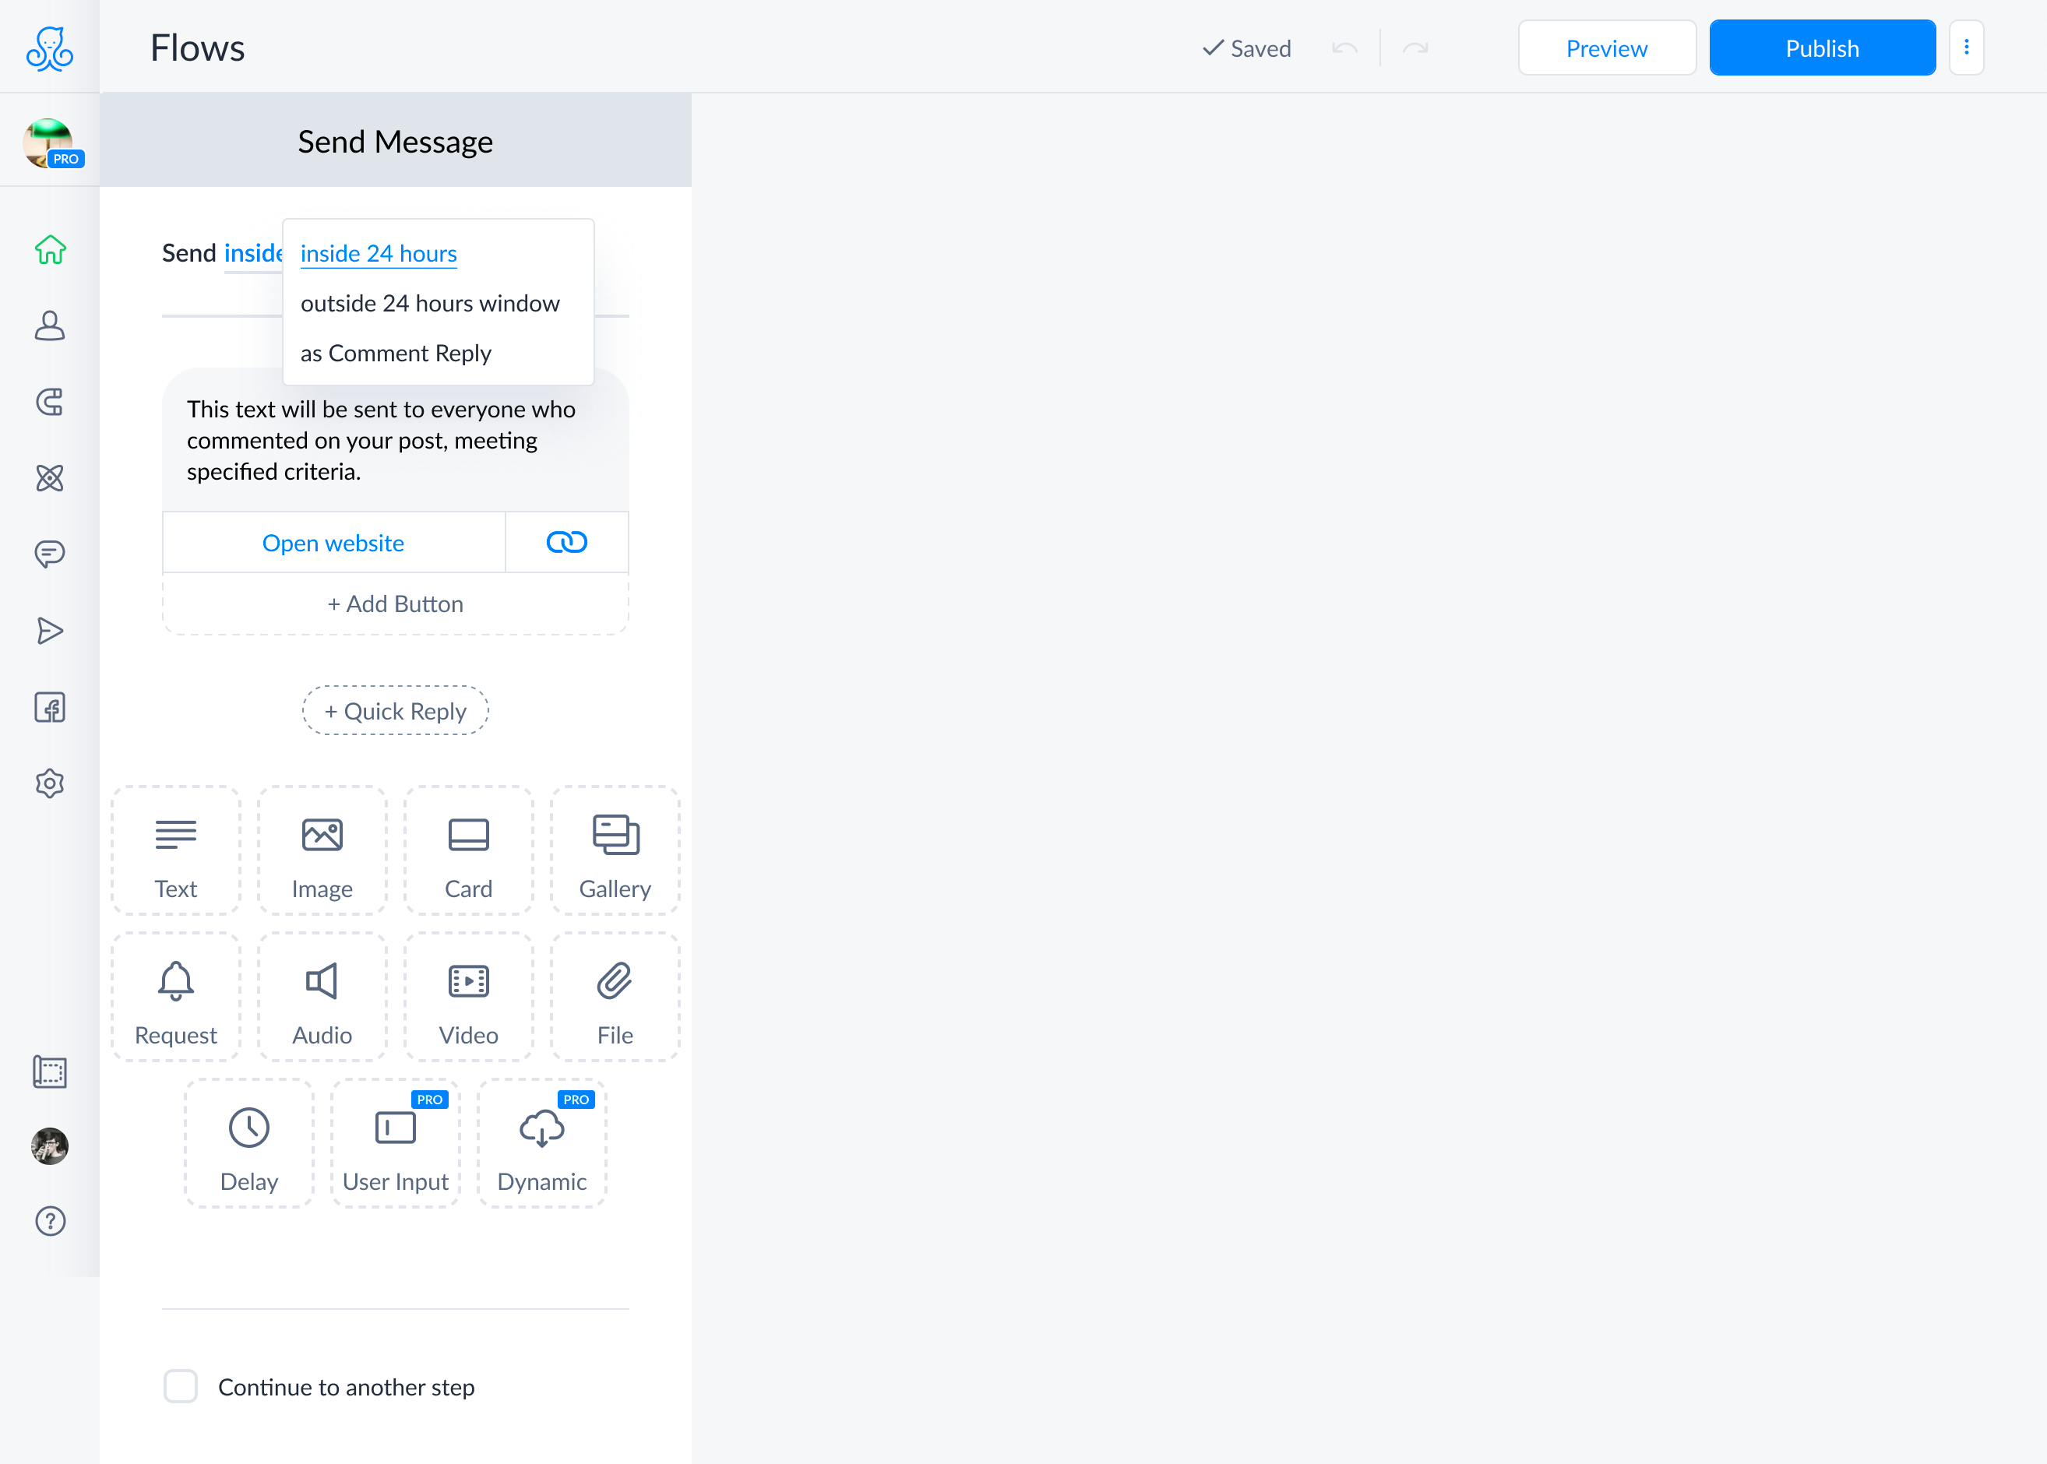Screen dimensions: 2047x1464
Task: Select 'as Comment Reply' option
Action: point(396,353)
